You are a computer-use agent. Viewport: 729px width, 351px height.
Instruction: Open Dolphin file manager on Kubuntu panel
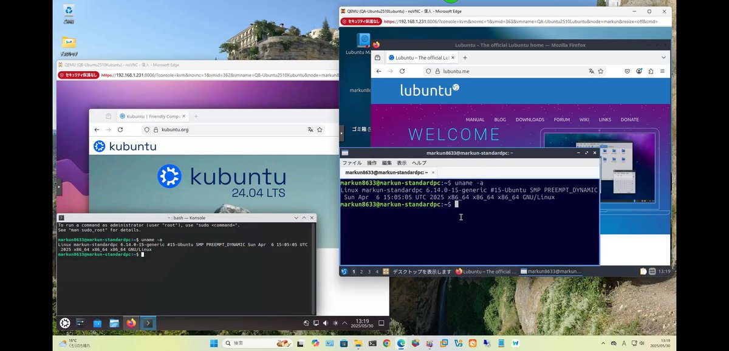coord(114,323)
